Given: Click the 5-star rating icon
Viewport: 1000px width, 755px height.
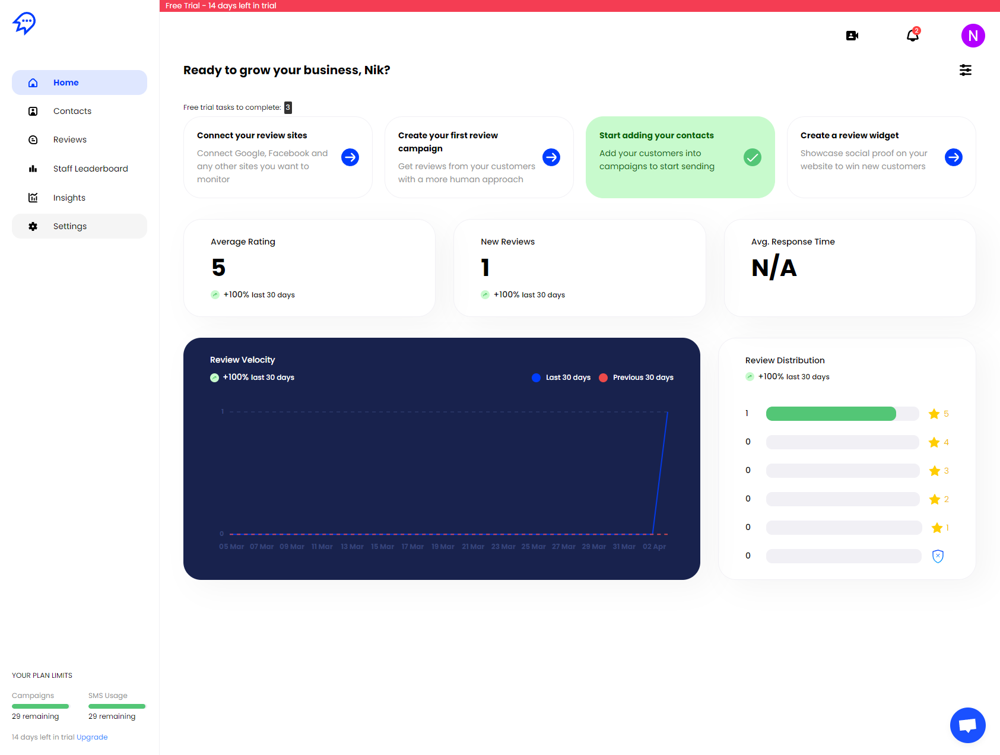Looking at the screenshot, I should 934,414.
